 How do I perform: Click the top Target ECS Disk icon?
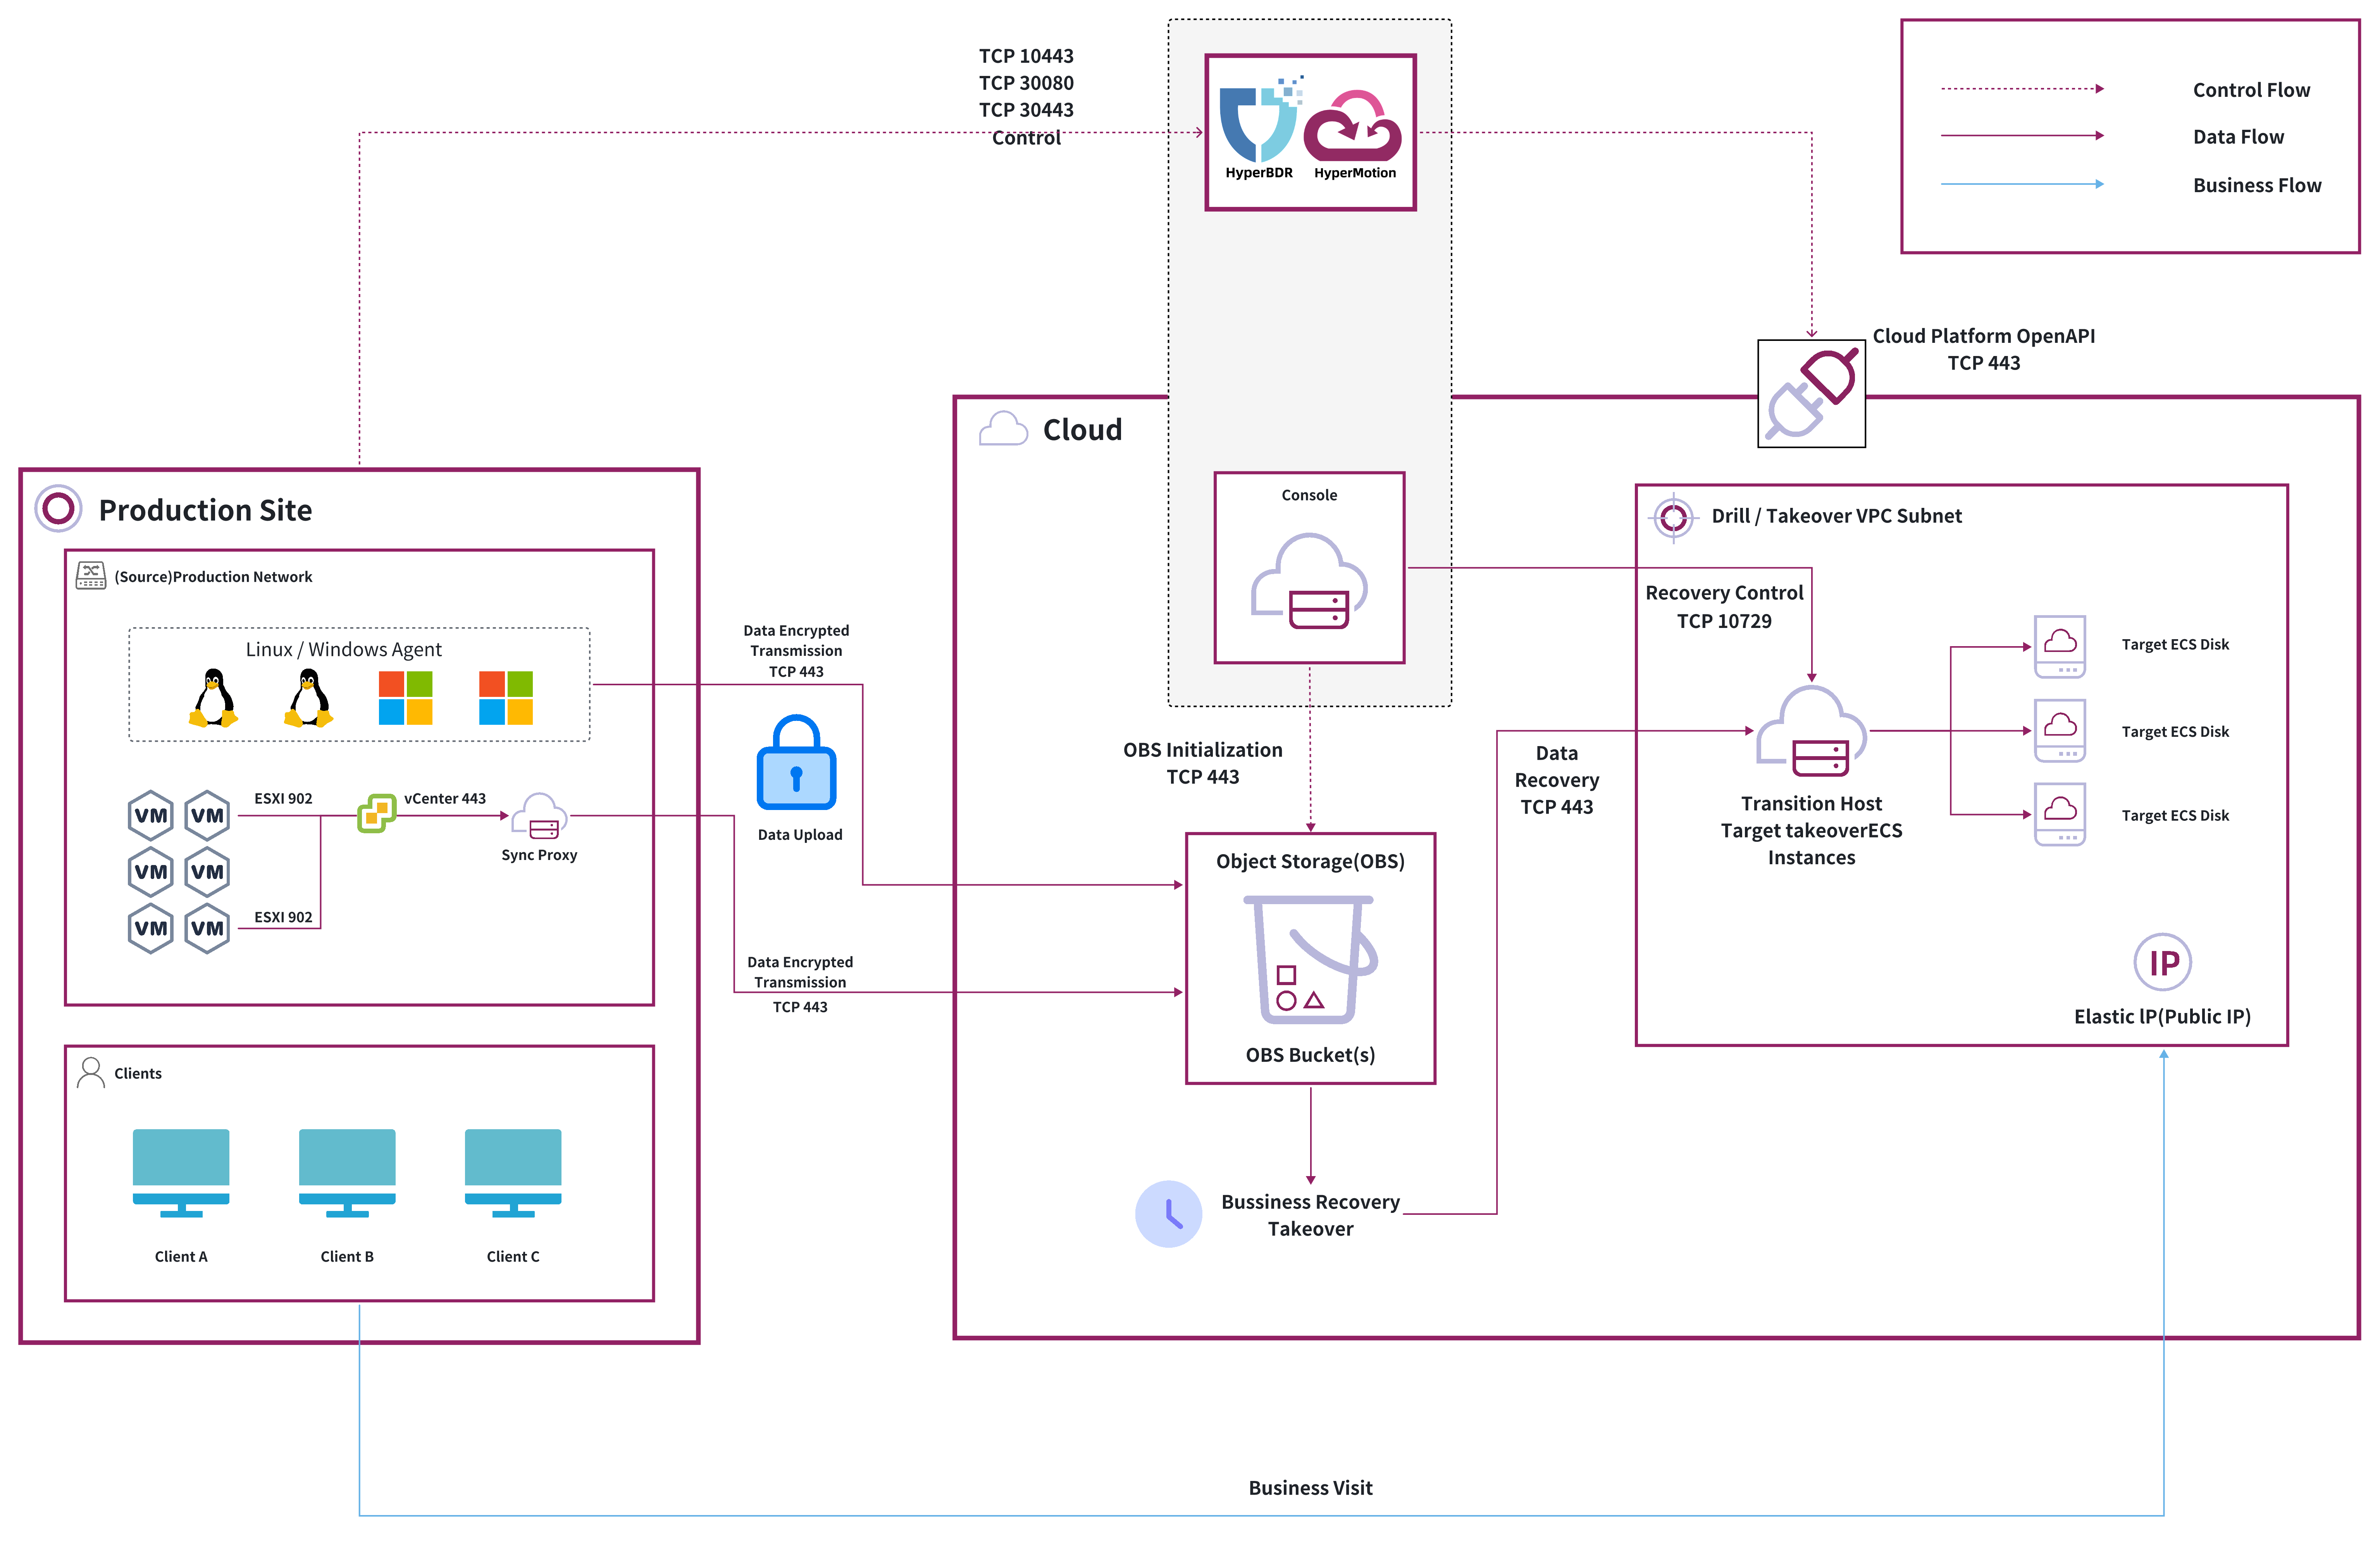click(x=2060, y=646)
